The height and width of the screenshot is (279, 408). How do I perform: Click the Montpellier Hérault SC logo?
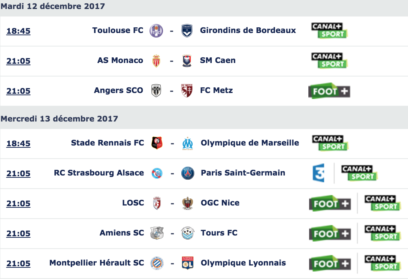pos(157,263)
